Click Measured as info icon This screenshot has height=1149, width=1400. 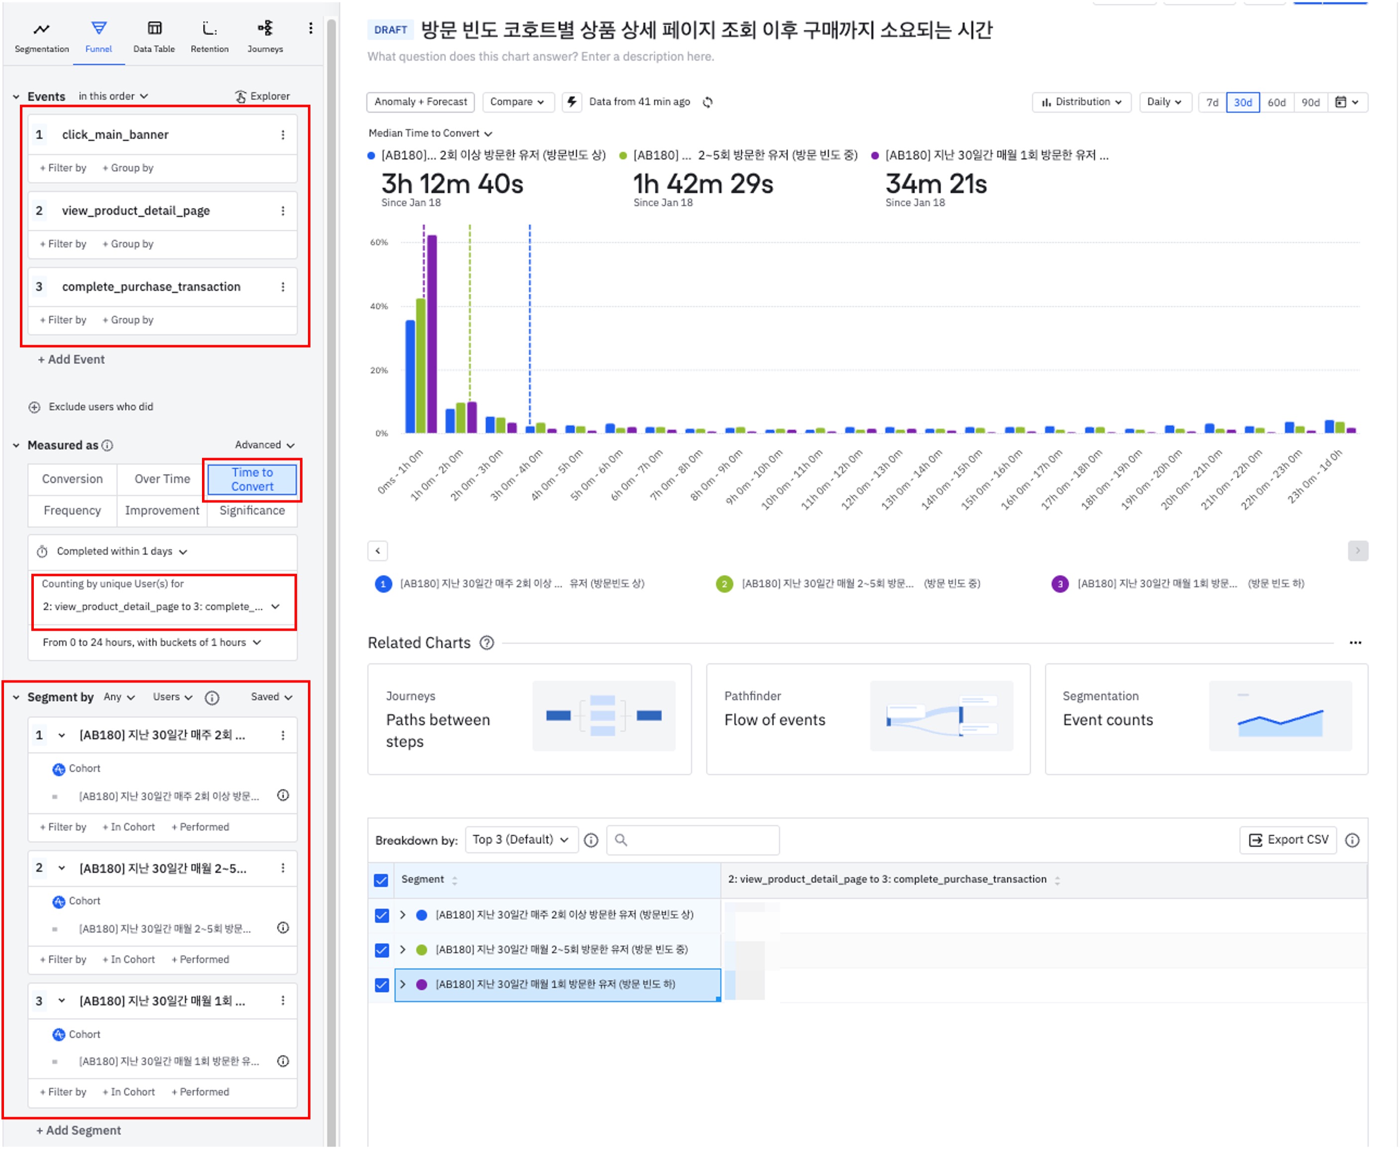[x=107, y=446]
